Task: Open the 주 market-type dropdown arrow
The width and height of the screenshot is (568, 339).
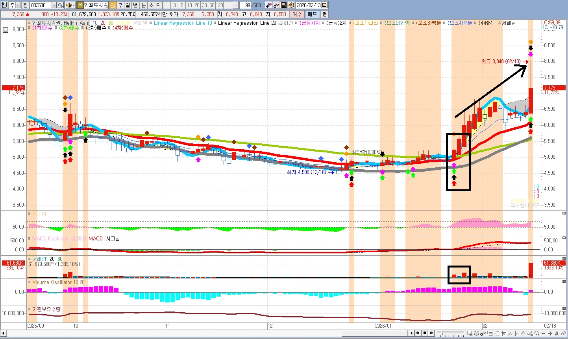Action: pyautogui.click(x=19, y=5)
